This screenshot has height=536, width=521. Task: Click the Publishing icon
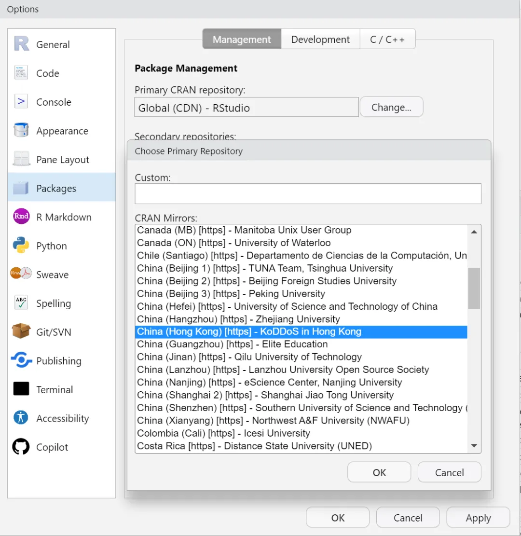tap(21, 360)
